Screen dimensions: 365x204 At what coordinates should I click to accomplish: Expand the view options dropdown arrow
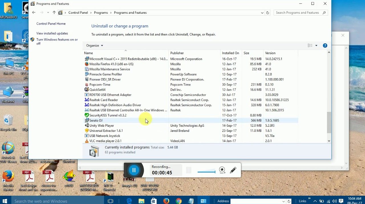(x=316, y=46)
